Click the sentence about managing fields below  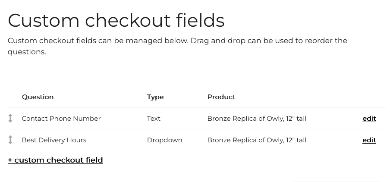(98, 41)
